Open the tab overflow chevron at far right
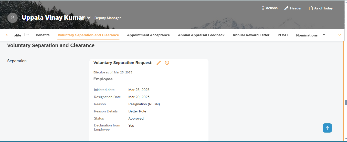This screenshot has height=142, width=347. tap(340, 35)
